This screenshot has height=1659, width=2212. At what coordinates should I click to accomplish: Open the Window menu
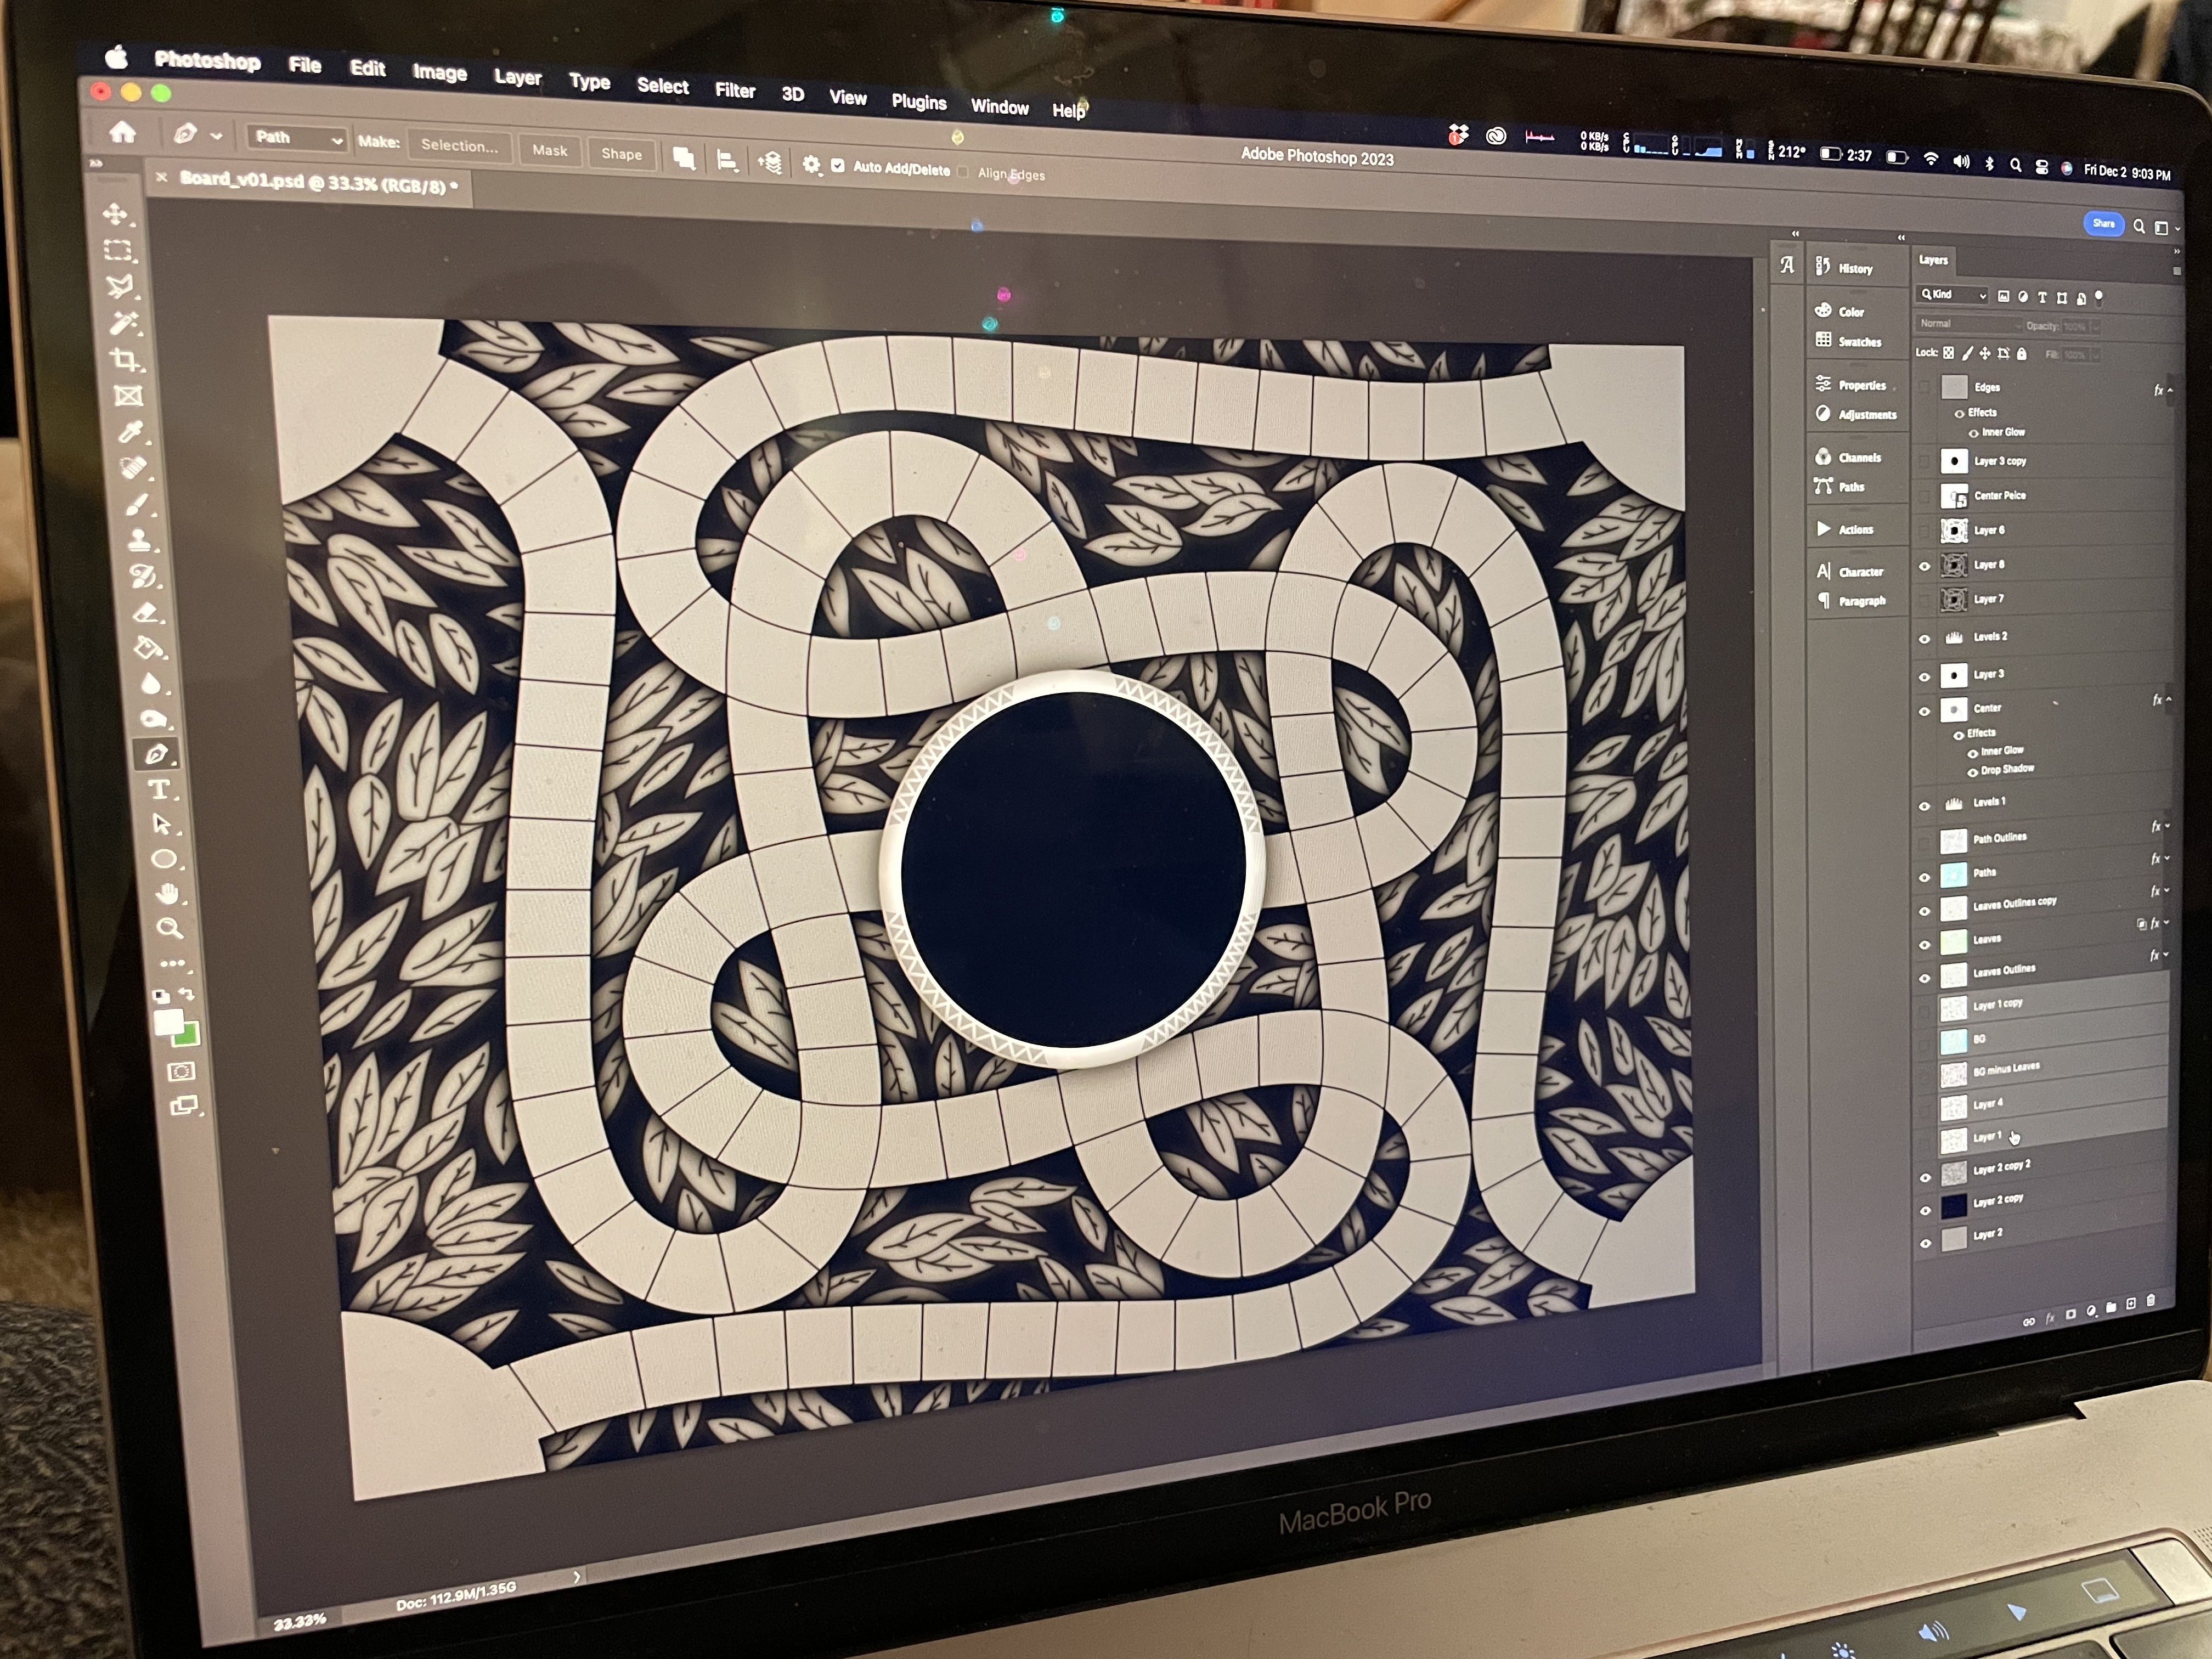[999, 107]
